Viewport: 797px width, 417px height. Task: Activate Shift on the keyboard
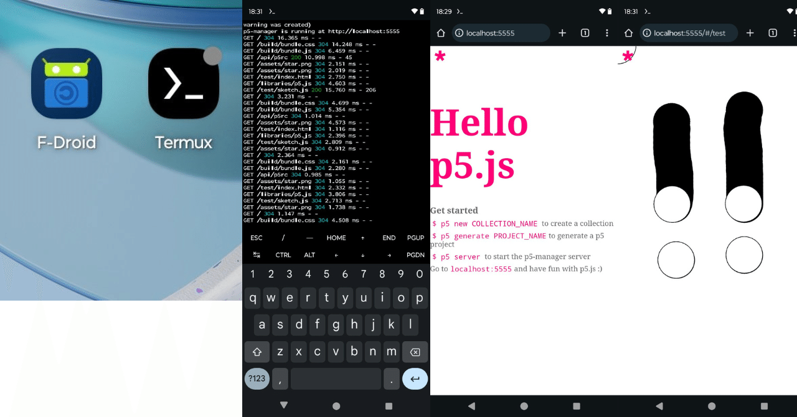(x=257, y=351)
